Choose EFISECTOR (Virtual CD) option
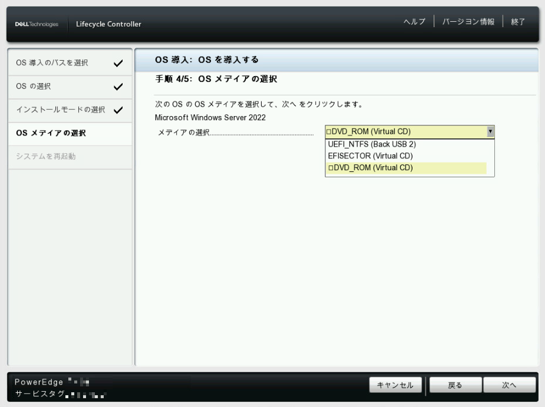The height and width of the screenshot is (407, 545). (407, 156)
